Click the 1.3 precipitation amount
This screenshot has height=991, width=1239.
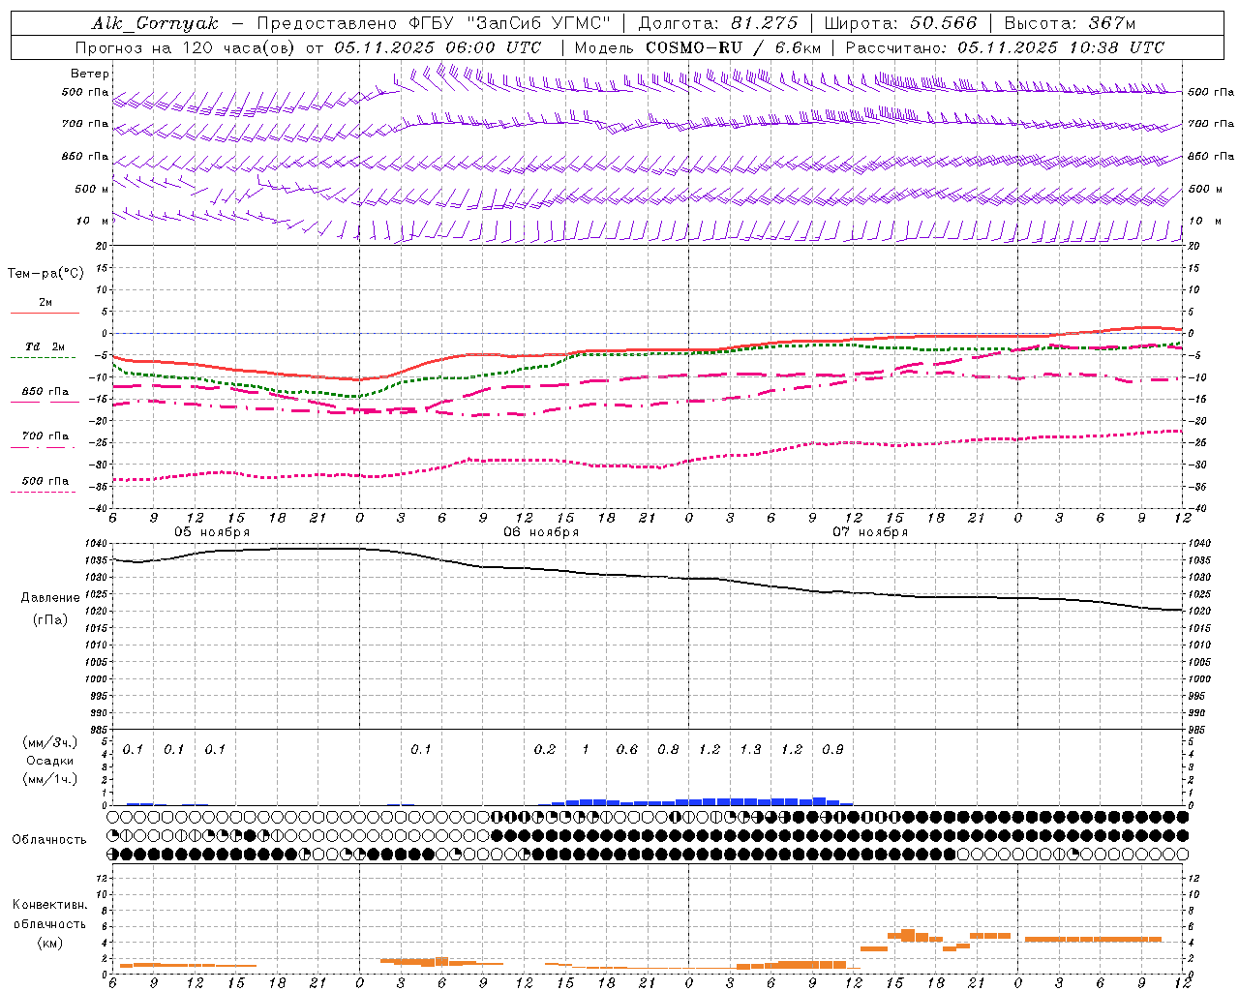(x=750, y=750)
